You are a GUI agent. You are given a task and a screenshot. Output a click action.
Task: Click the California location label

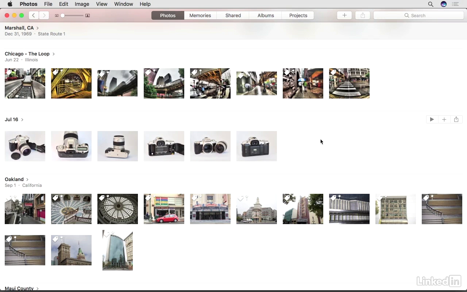32,185
